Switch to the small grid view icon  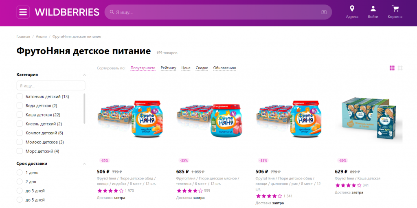click(392, 68)
